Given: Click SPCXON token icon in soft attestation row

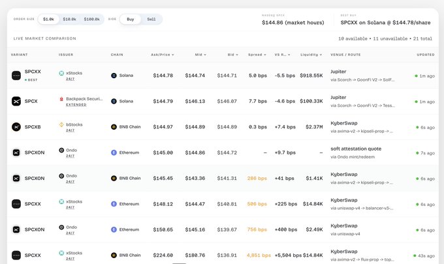Looking at the screenshot, I should click(x=16, y=153).
